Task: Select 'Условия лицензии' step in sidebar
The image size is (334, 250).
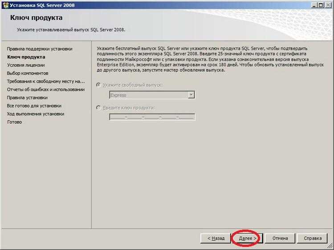Action: tap(26, 65)
